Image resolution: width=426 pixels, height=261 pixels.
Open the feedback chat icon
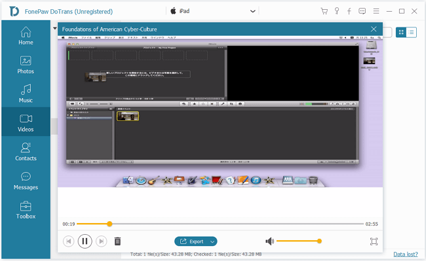tap(362, 11)
